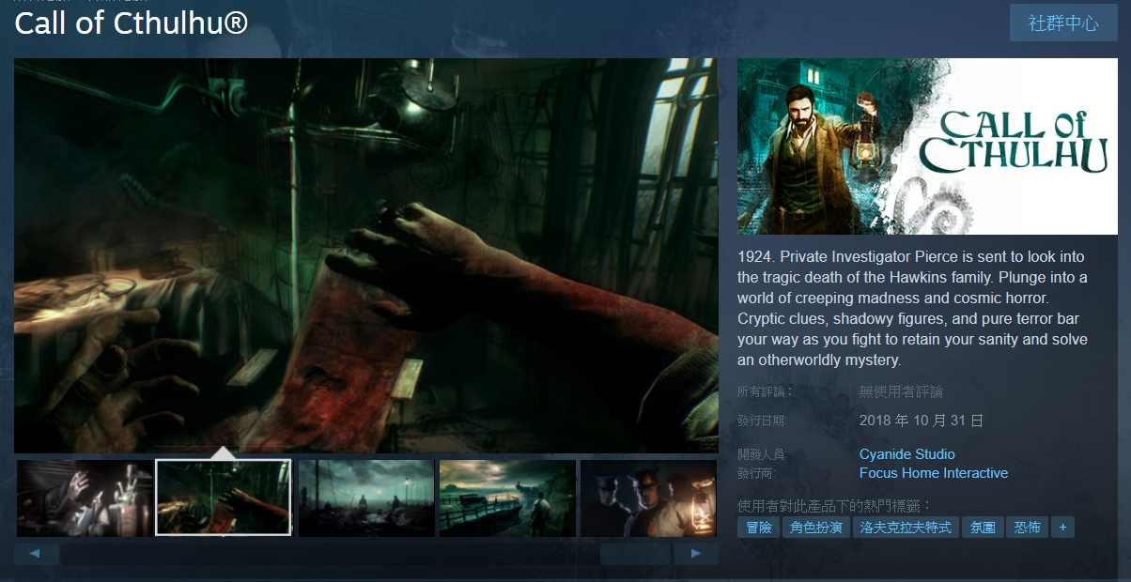This screenshot has width=1131, height=582.
Task: Click the thumbnail strip scrollbar handle
Action: (635, 554)
